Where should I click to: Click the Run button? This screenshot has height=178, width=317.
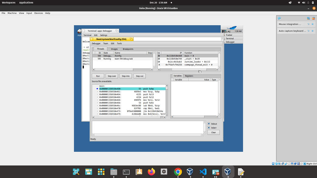[x=98, y=76]
